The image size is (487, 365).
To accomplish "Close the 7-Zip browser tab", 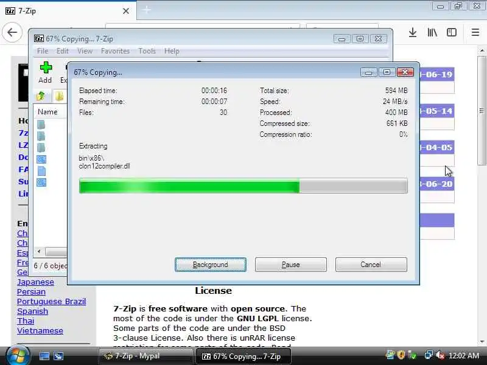I will [x=126, y=11].
